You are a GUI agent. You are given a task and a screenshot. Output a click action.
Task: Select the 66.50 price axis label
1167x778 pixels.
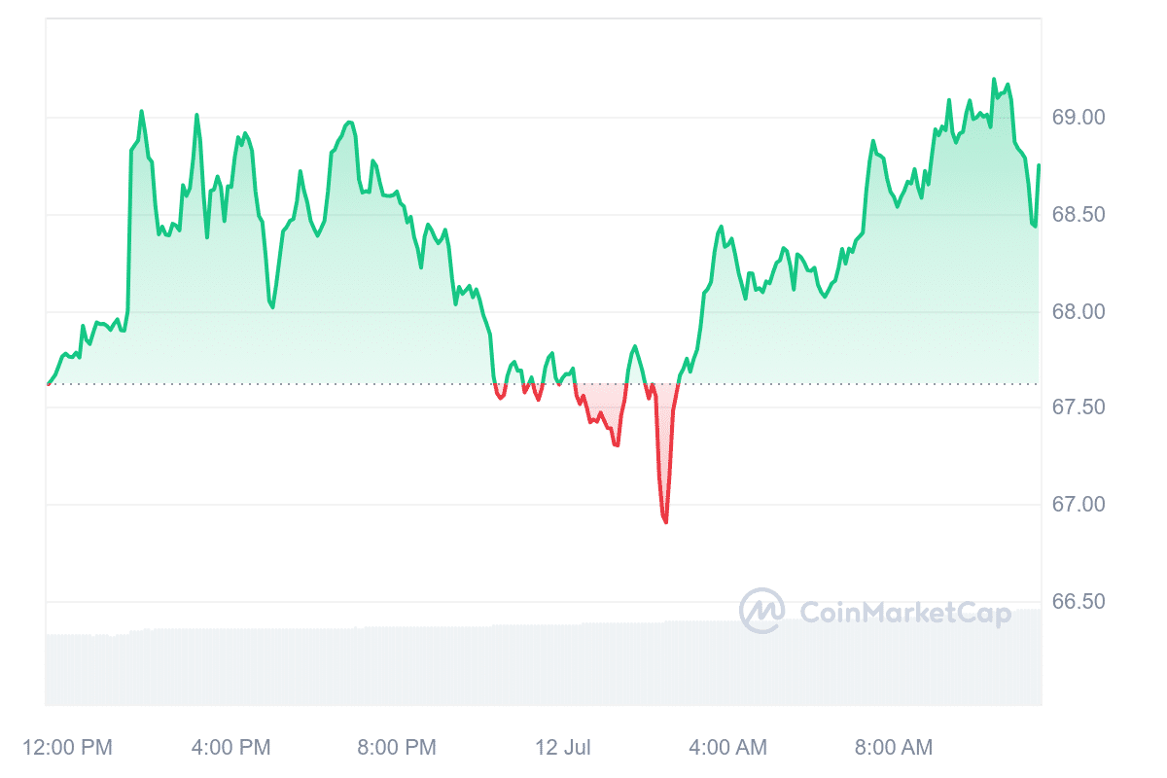click(x=1079, y=601)
